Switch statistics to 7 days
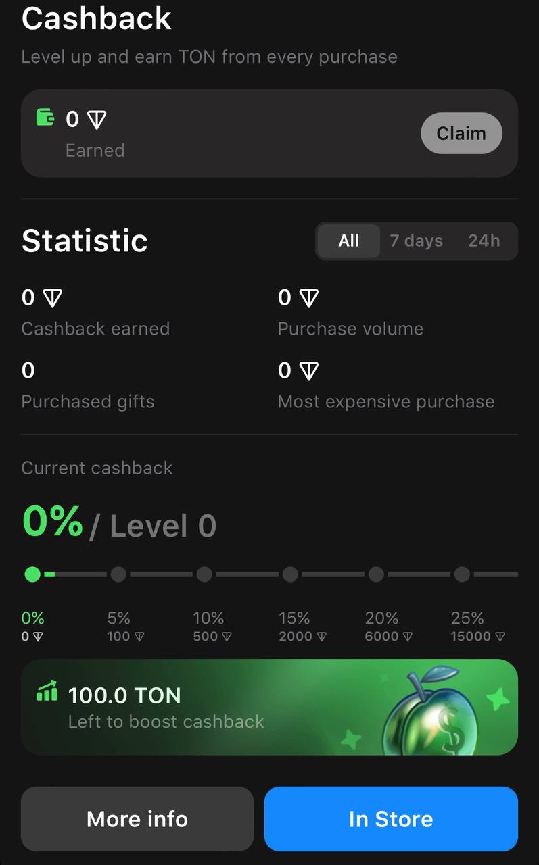 coord(416,241)
